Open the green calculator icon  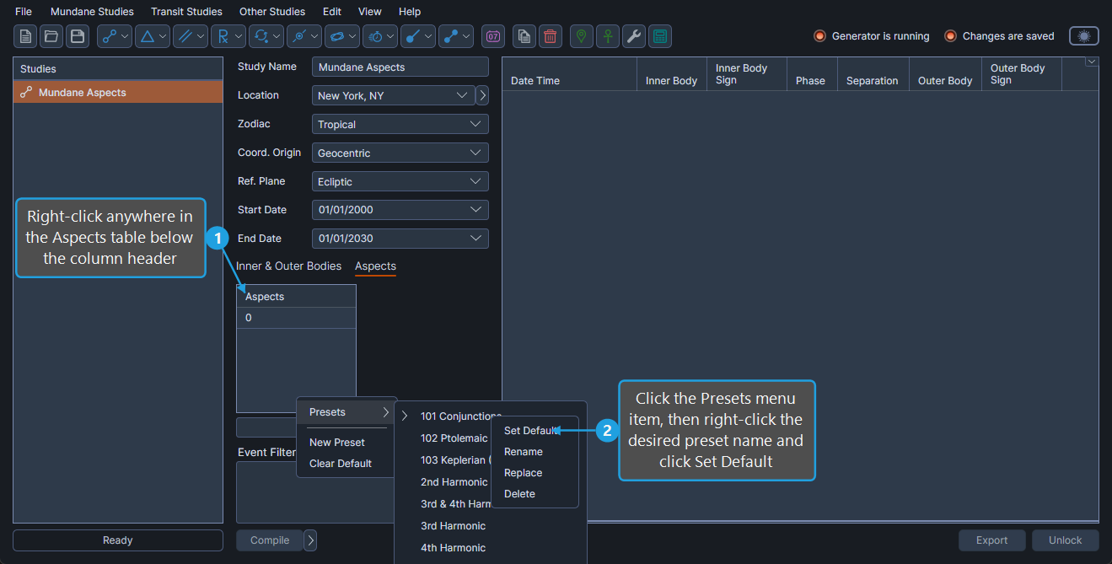click(660, 36)
